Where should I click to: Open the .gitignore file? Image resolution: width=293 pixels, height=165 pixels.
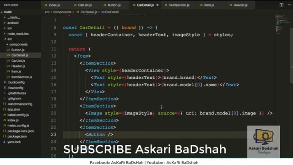[14, 99]
